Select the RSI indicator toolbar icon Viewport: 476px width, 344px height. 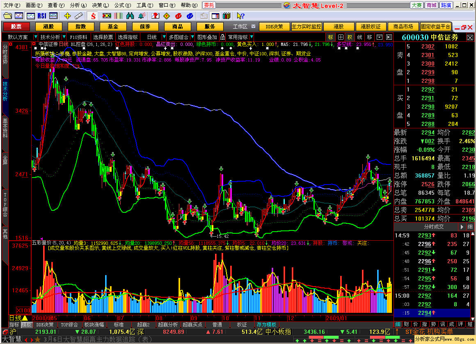point(42,16)
